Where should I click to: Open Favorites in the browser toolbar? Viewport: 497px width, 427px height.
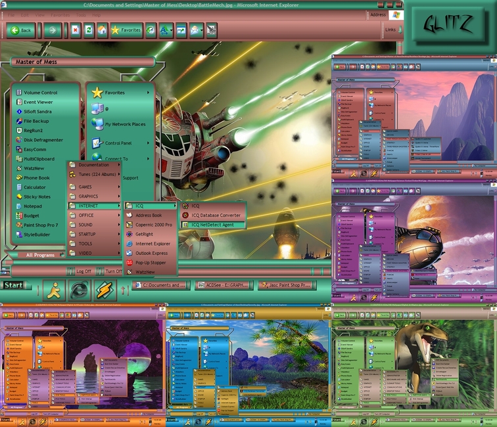126,30
